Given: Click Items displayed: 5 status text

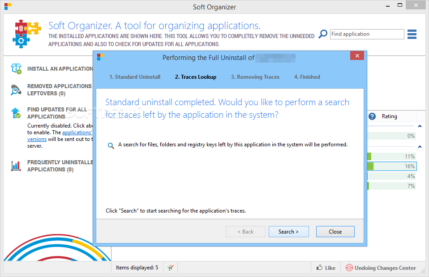Looking at the screenshot, I should coord(137,268).
